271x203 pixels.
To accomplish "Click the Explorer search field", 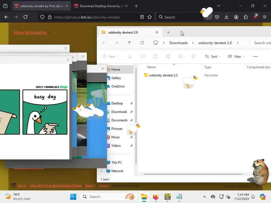I will tap(261, 43).
